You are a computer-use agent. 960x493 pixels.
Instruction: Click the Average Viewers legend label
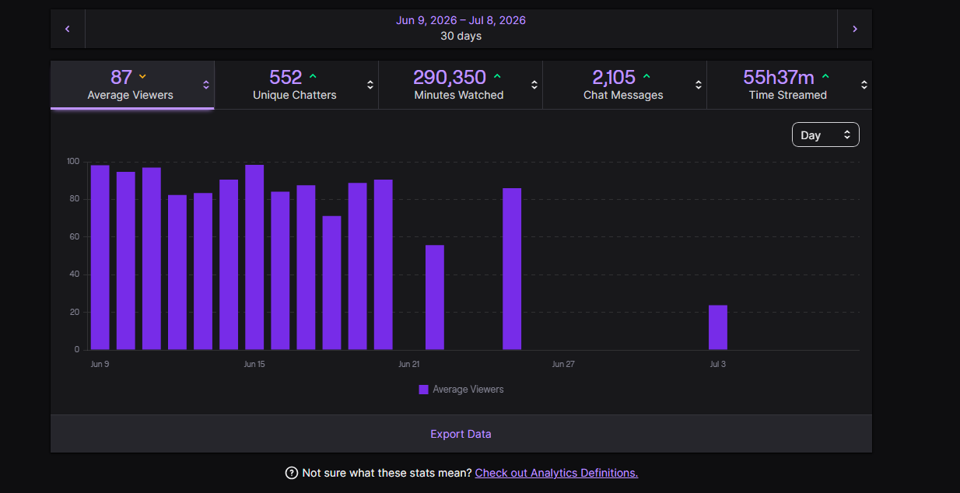click(x=468, y=390)
